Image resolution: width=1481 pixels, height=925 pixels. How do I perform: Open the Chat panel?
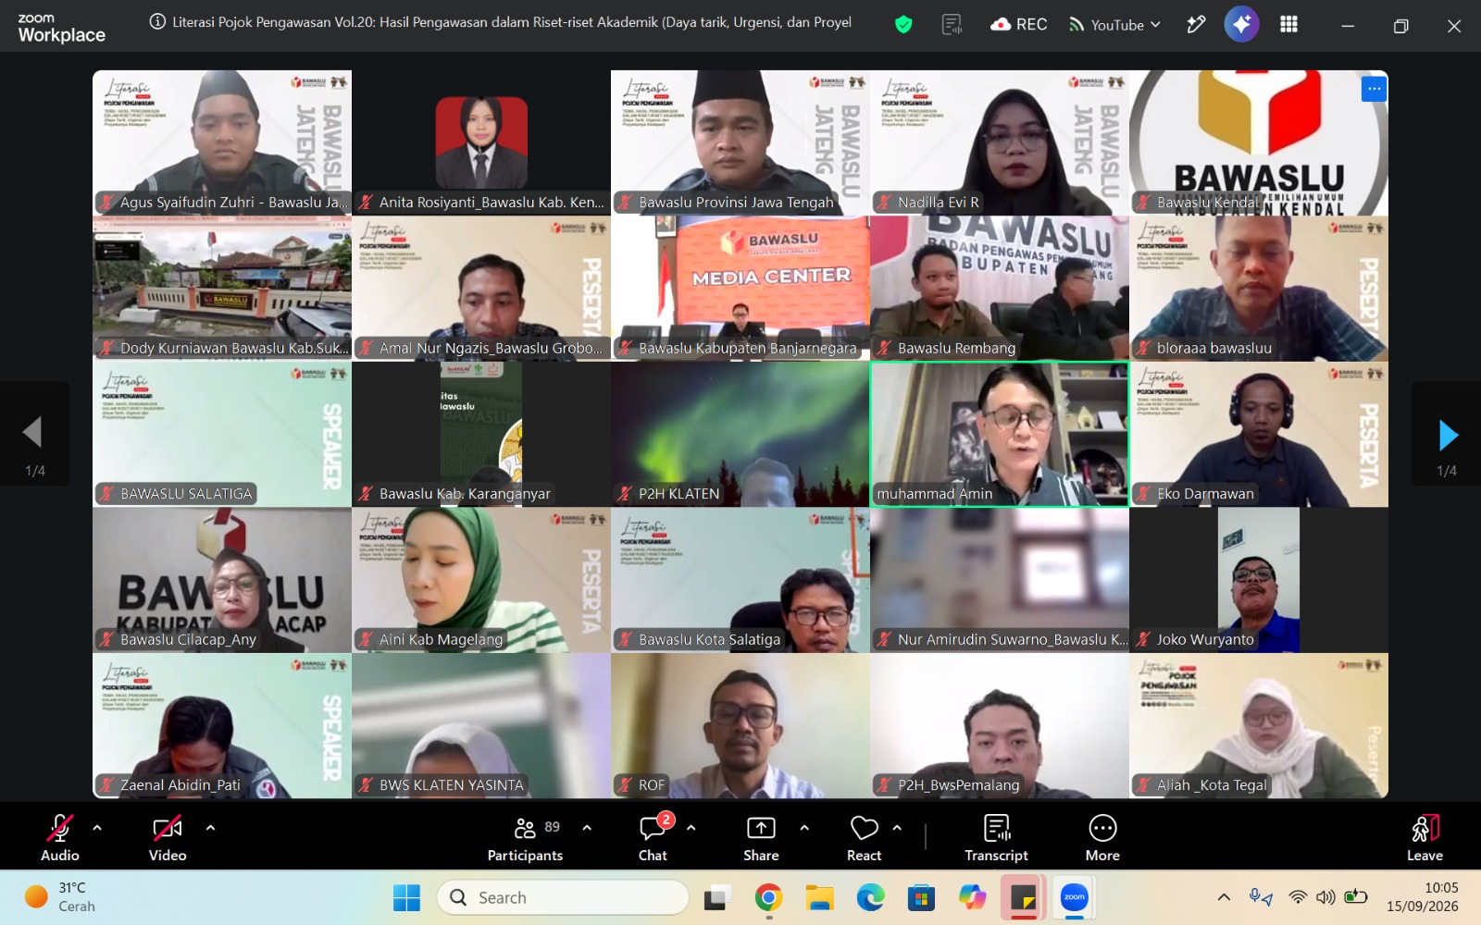coord(653,837)
